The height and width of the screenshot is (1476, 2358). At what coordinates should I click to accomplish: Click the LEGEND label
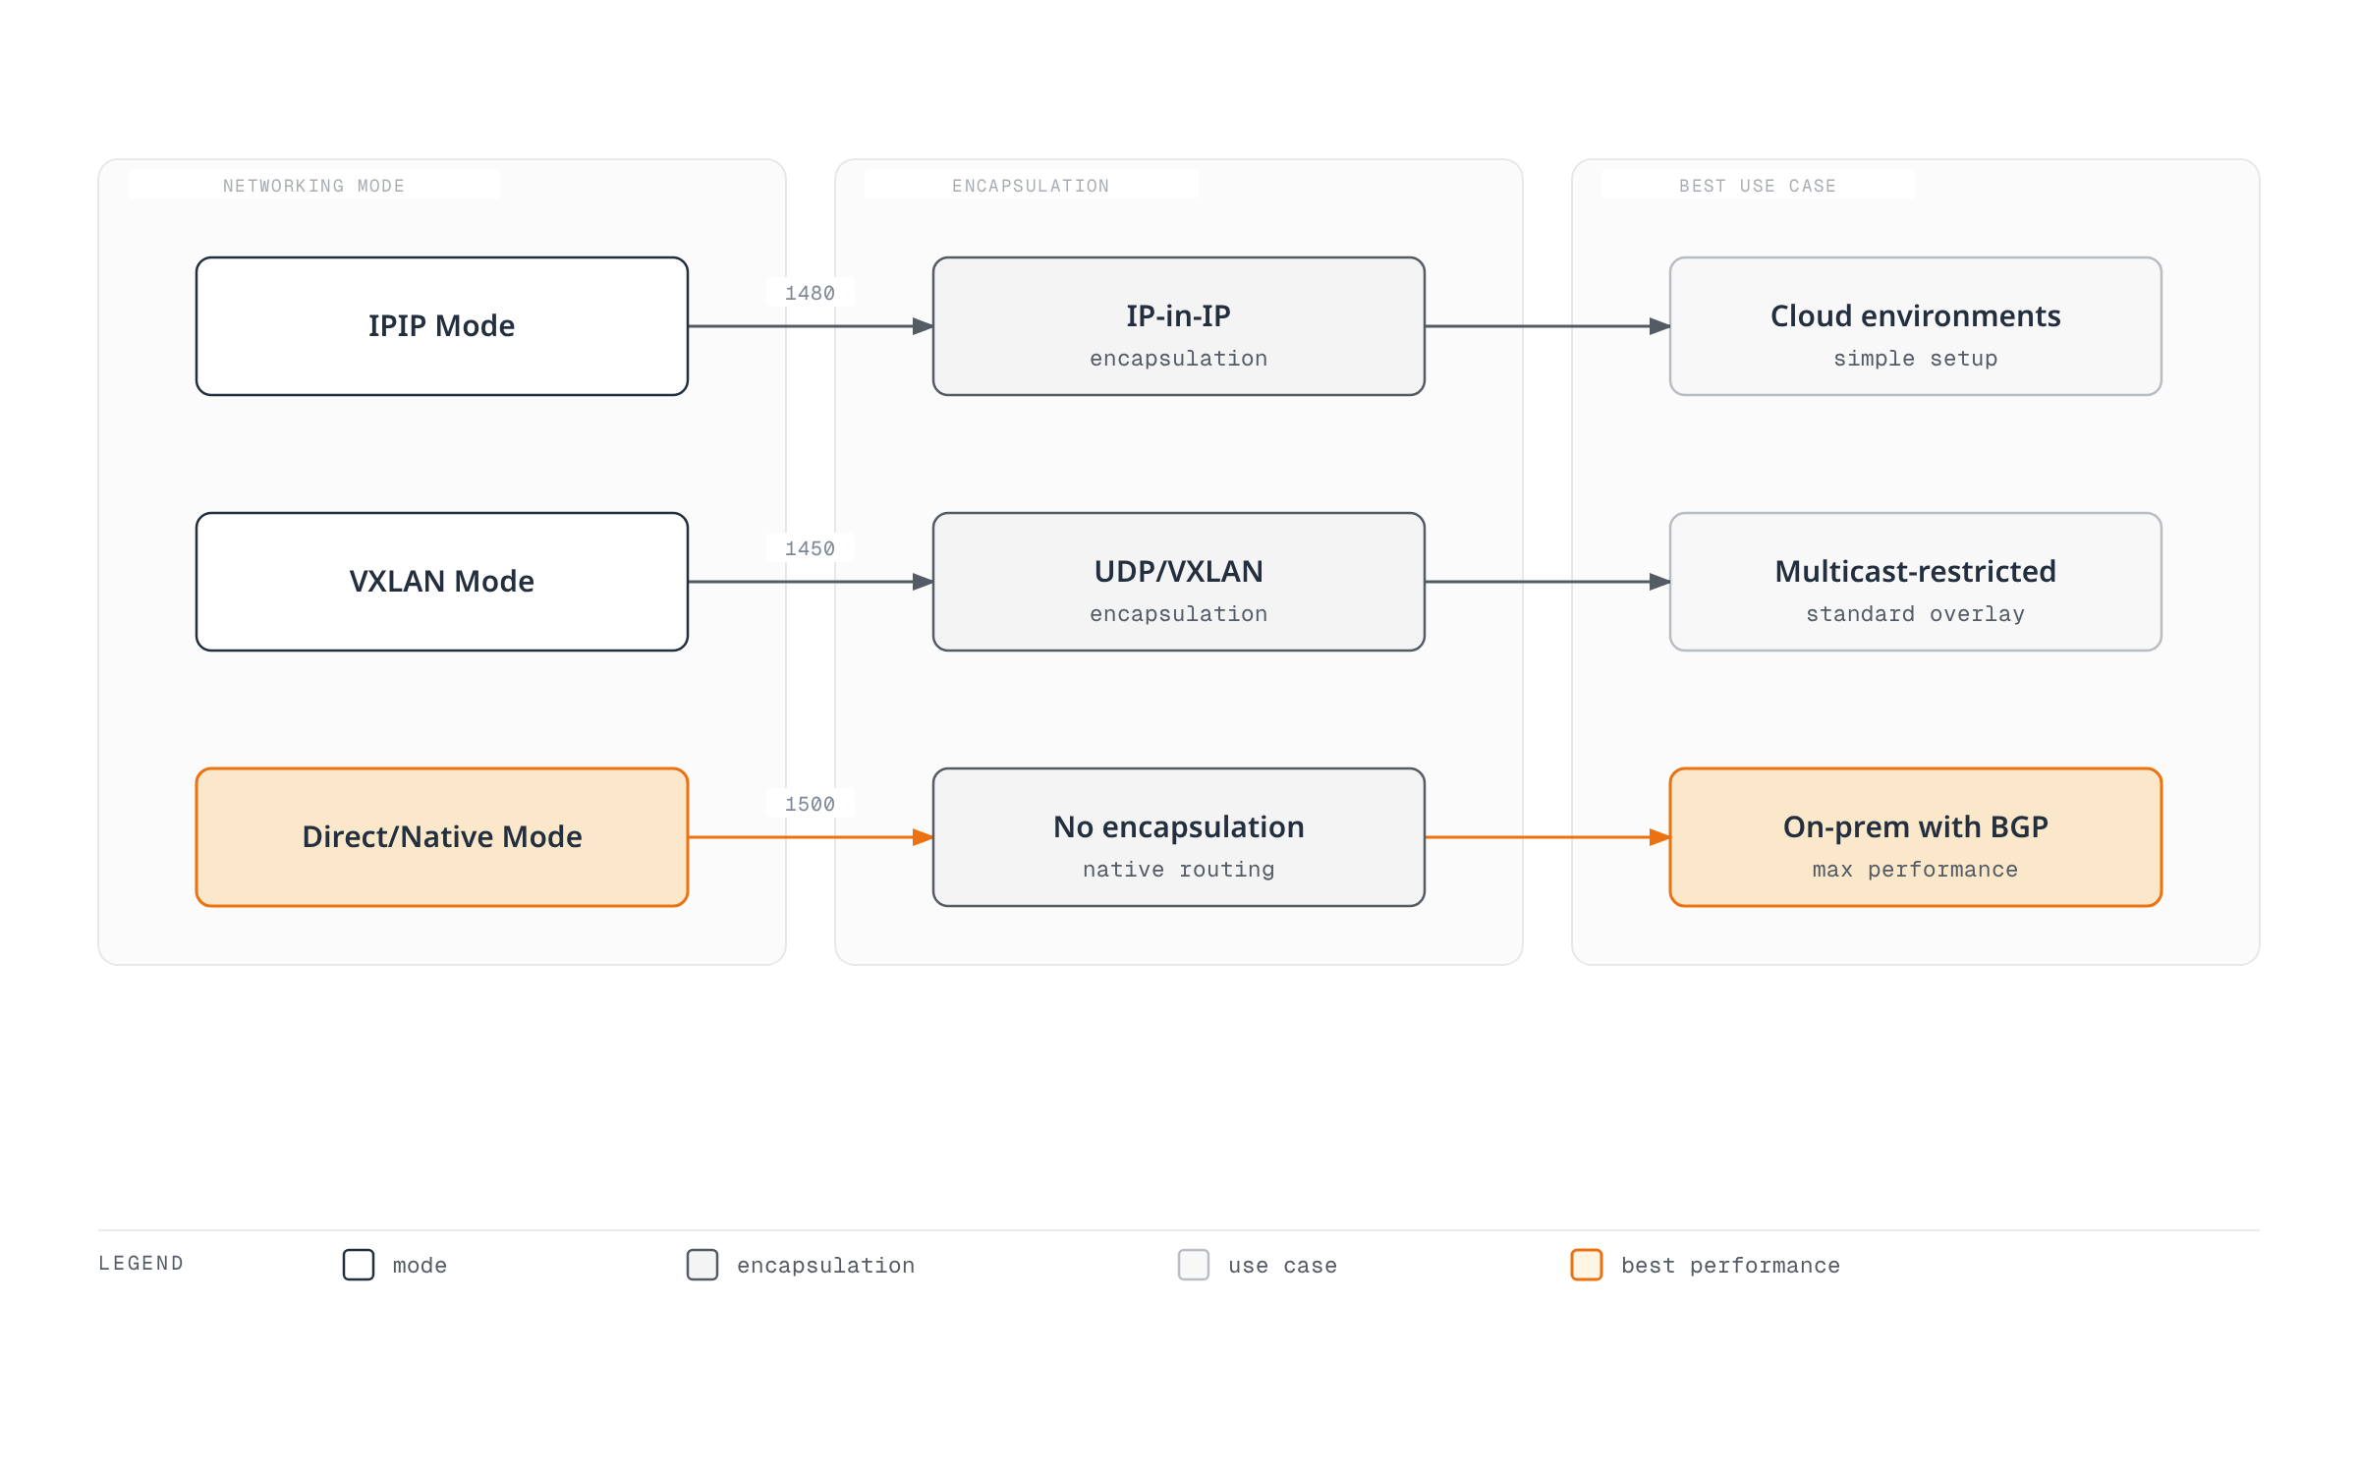pos(141,1263)
